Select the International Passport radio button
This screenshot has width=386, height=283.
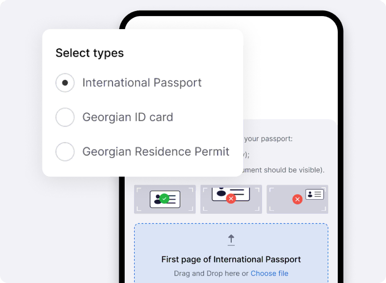[65, 83]
